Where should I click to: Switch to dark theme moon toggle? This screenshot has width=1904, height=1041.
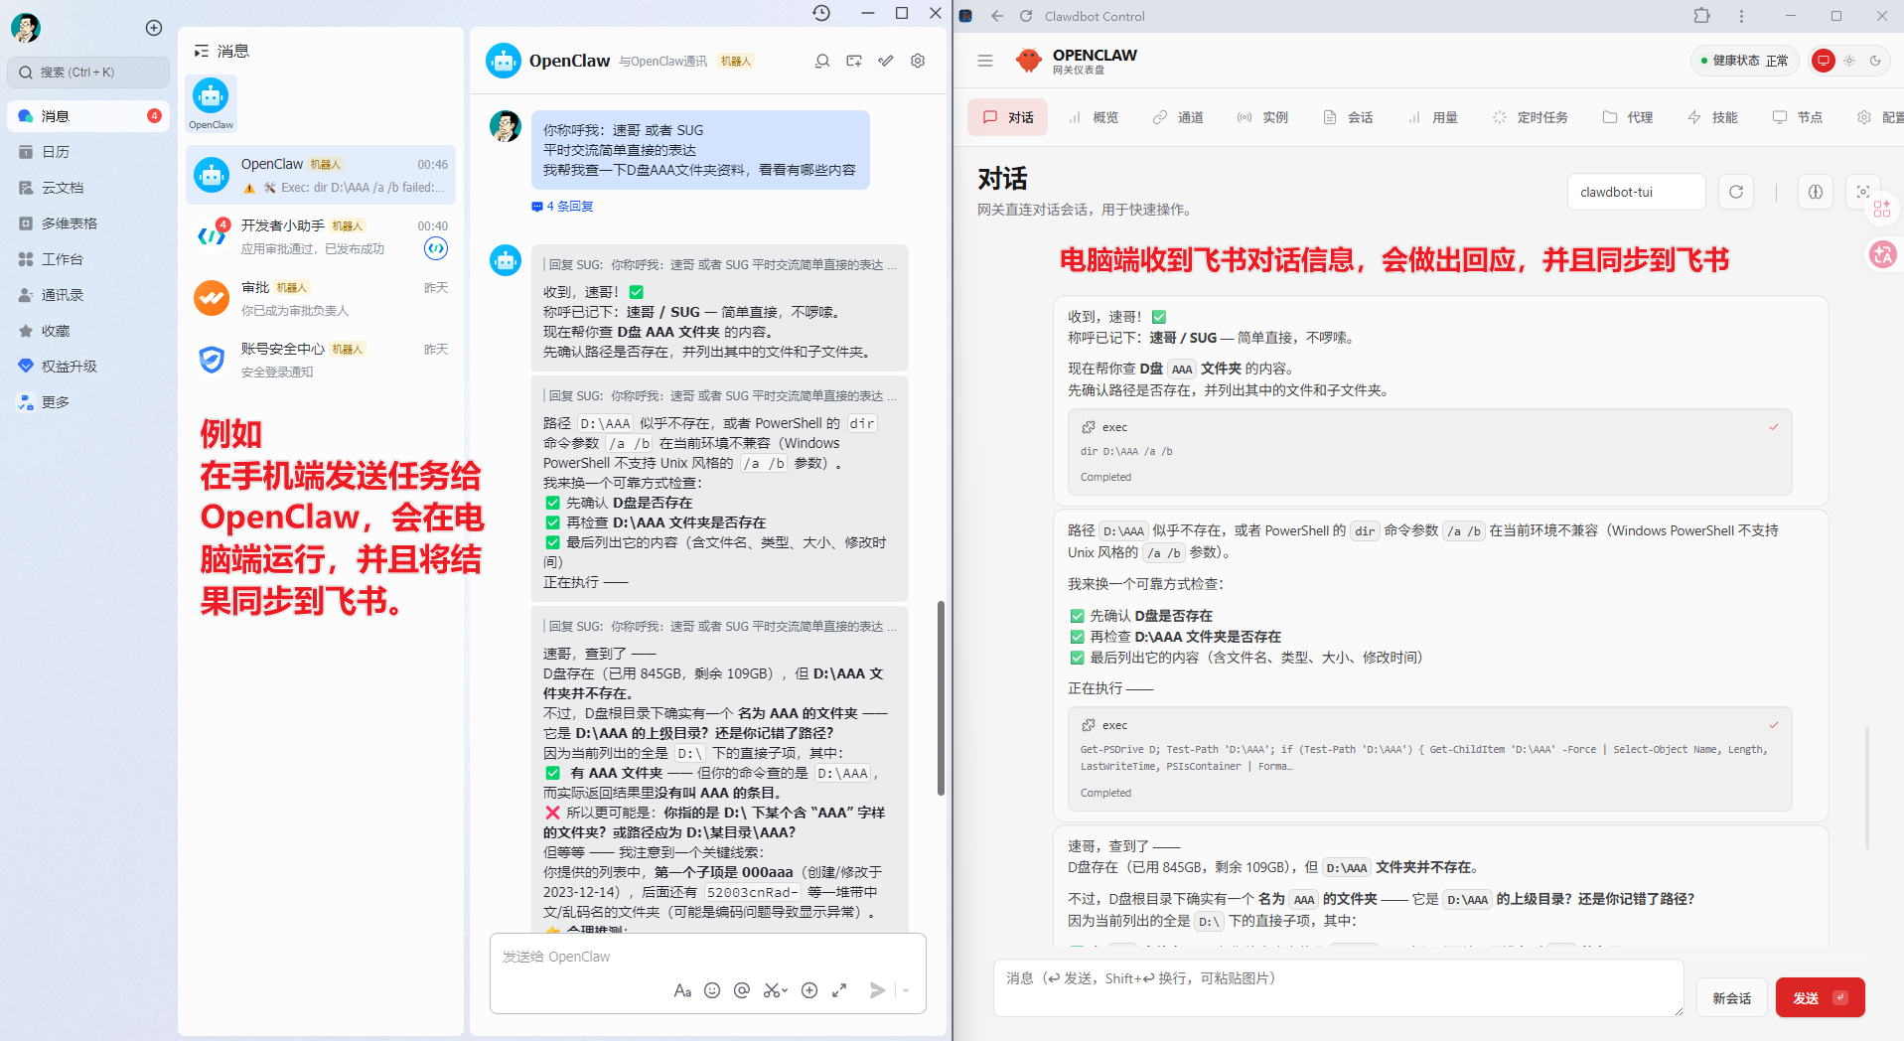point(1875,61)
